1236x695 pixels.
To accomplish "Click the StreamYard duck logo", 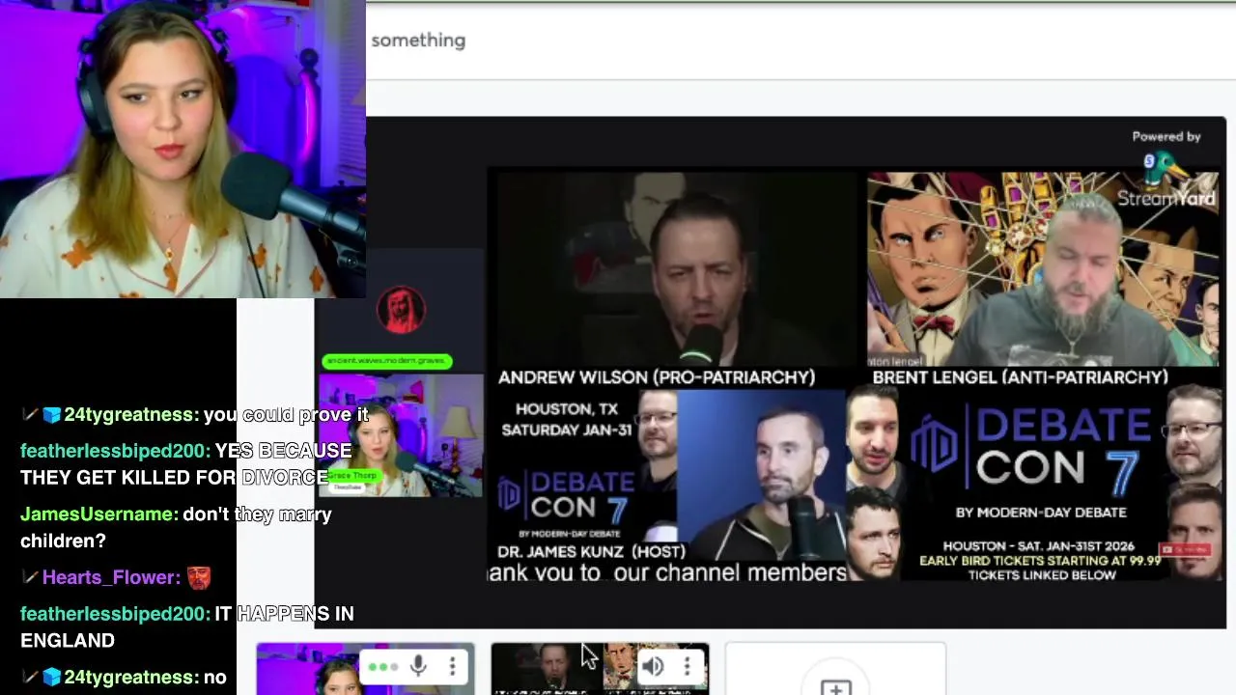I will (1167, 170).
